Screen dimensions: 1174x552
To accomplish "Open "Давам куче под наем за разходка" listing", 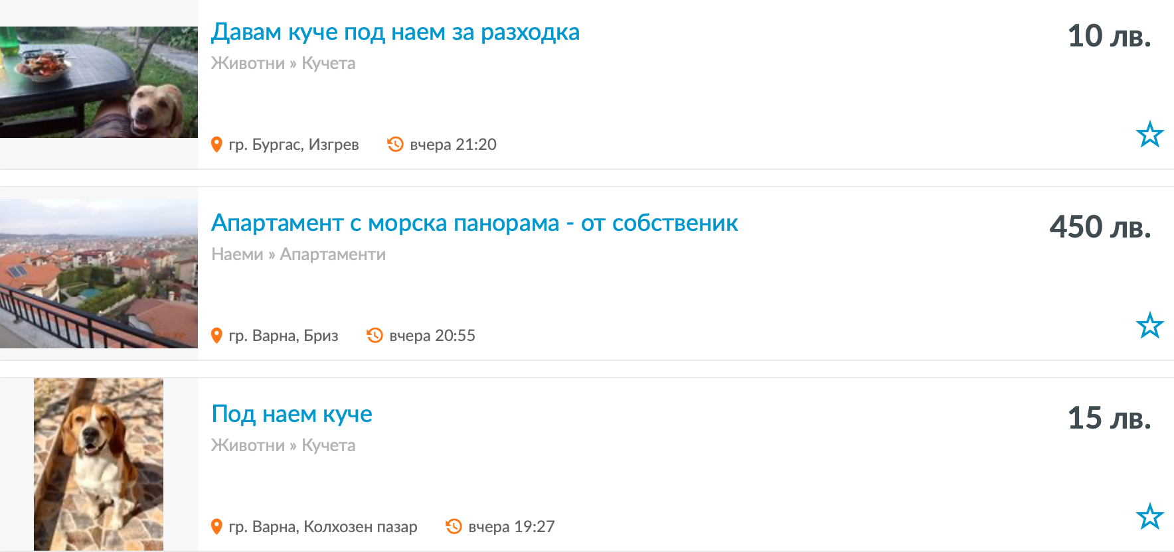I will click(x=395, y=32).
